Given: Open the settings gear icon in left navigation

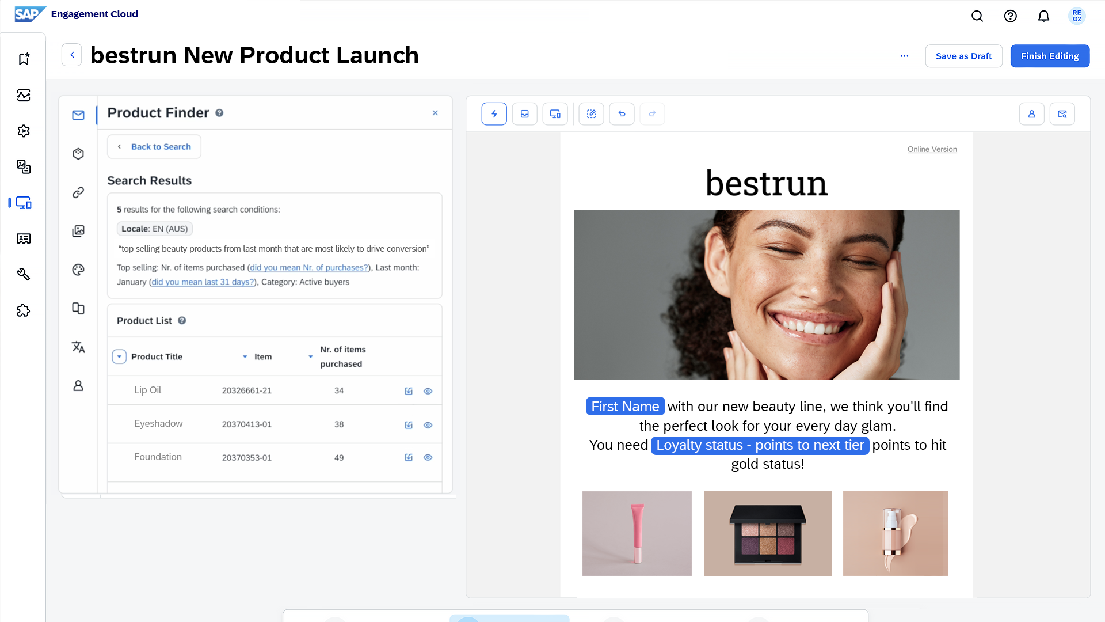Looking at the screenshot, I should point(24,131).
